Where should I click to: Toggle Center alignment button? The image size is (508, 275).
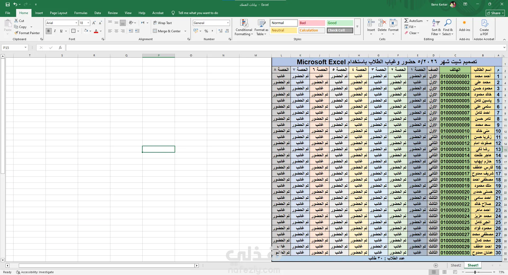(116, 31)
